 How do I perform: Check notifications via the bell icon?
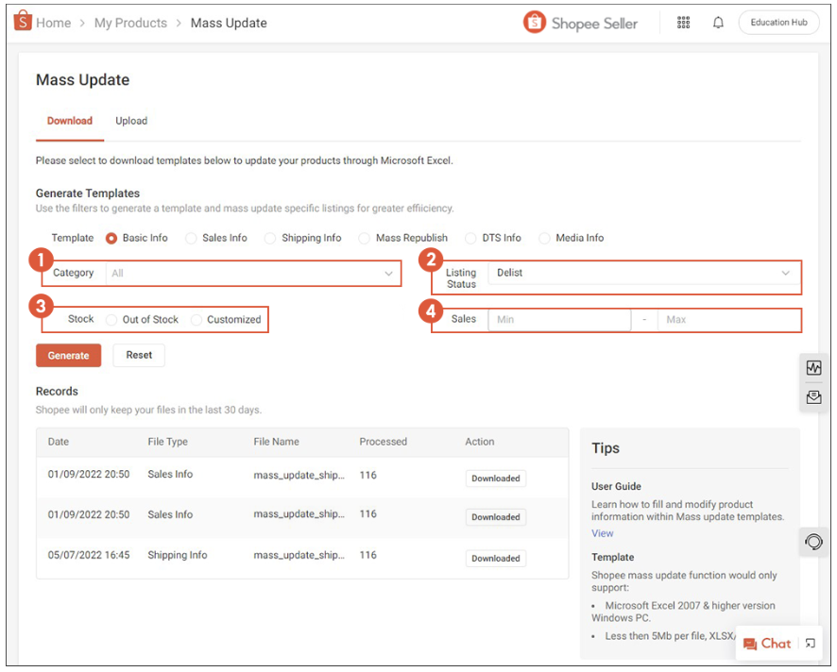(718, 22)
